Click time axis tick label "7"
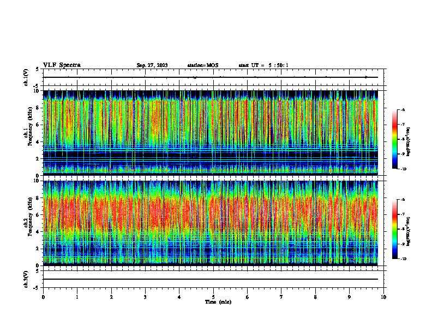The image size is (432, 333). [x=281, y=297]
